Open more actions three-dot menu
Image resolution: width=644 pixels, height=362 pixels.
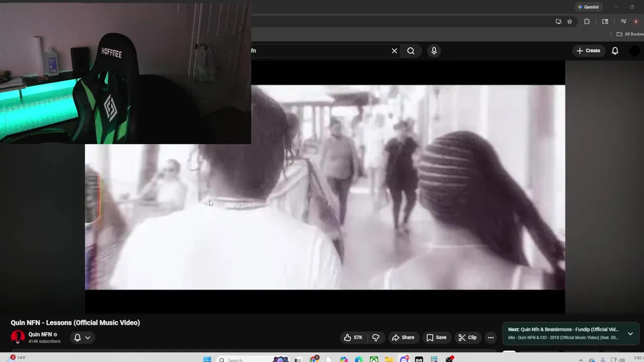491,337
